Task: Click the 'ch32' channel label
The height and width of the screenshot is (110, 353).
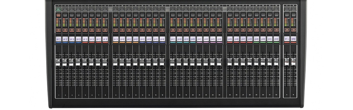Action: [276, 39]
